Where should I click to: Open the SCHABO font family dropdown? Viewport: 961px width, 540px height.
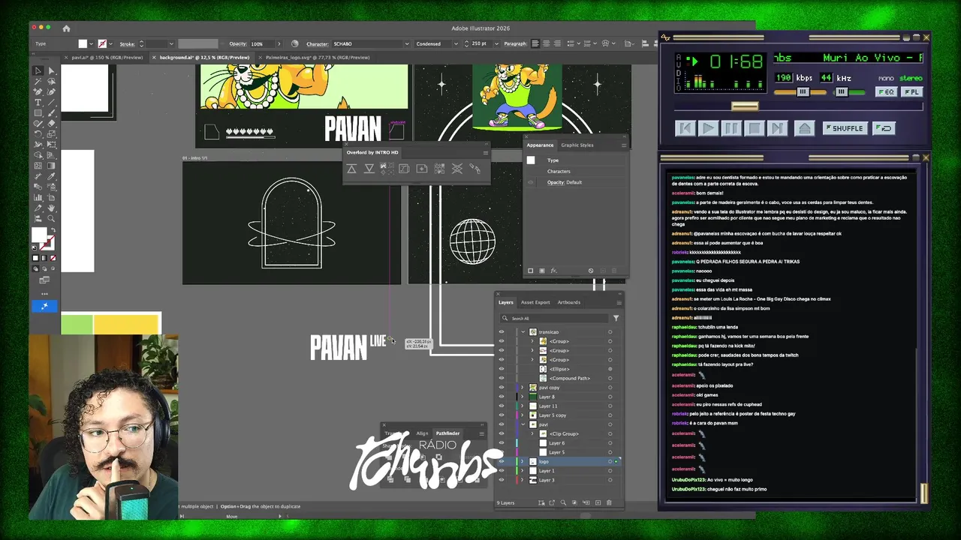[x=407, y=43]
